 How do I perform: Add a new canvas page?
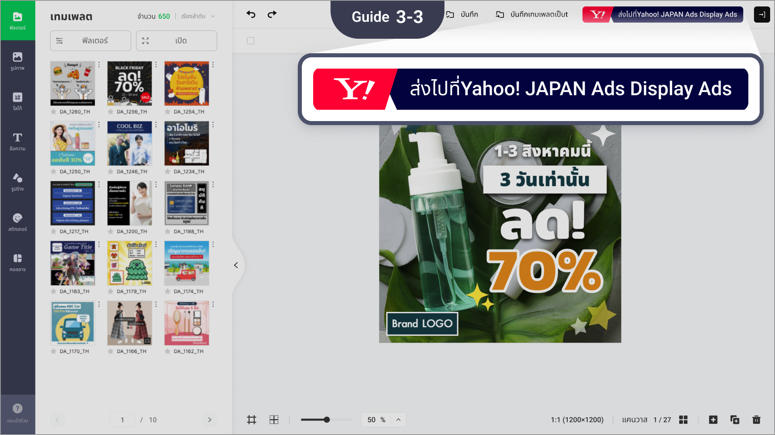[x=713, y=420]
